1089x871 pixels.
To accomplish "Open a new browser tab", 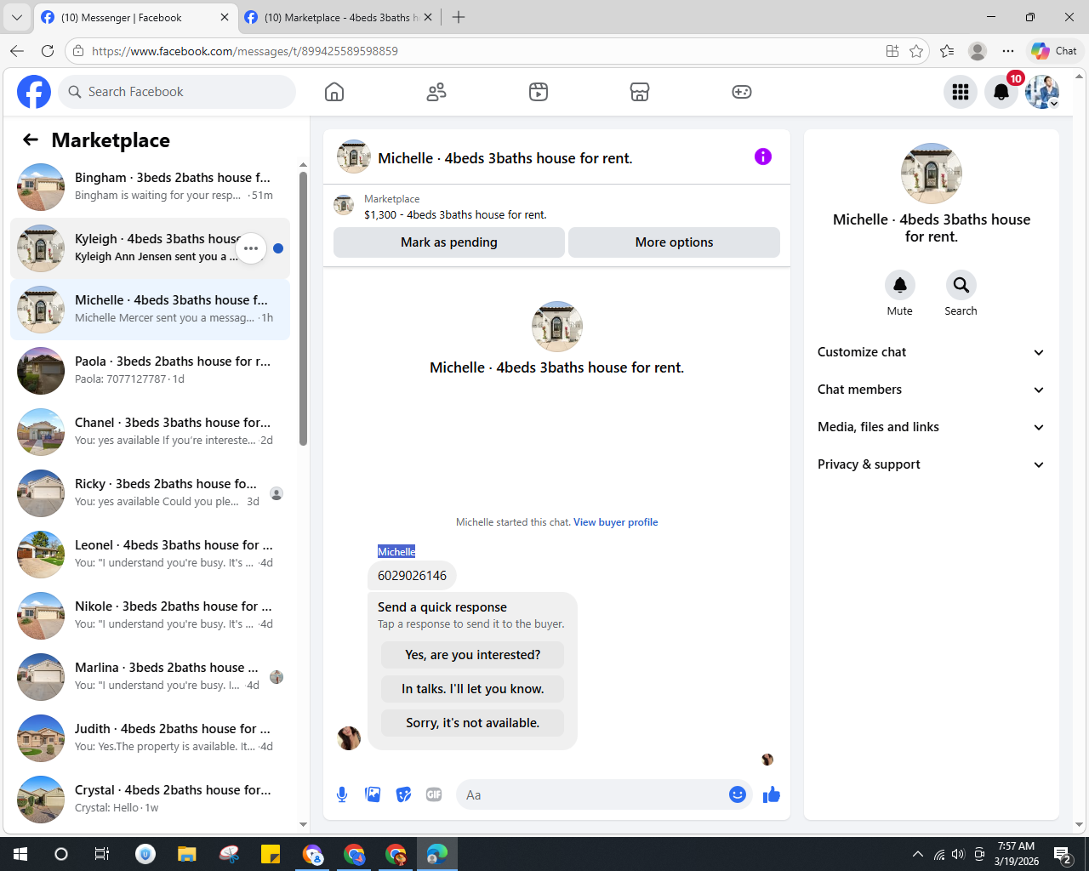I will pyautogui.click(x=459, y=17).
